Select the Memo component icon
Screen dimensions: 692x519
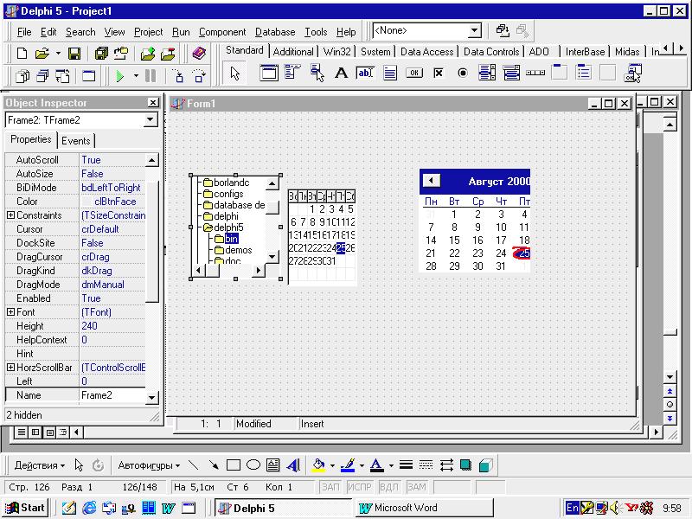(x=390, y=73)
